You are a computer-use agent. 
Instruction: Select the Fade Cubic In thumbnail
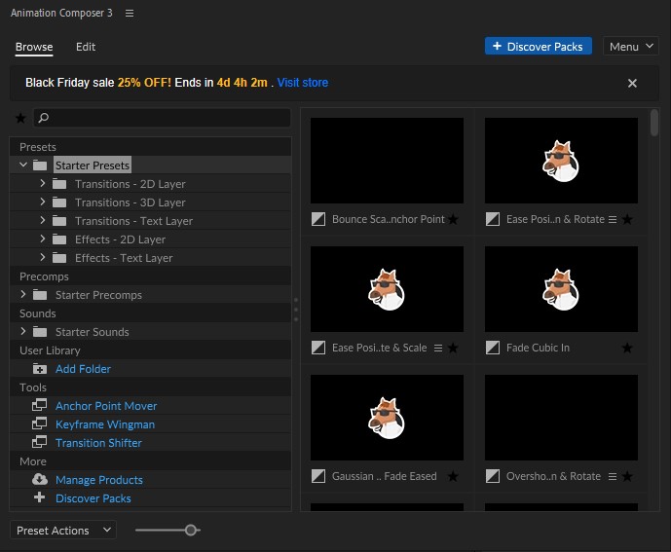coord(561,289)
